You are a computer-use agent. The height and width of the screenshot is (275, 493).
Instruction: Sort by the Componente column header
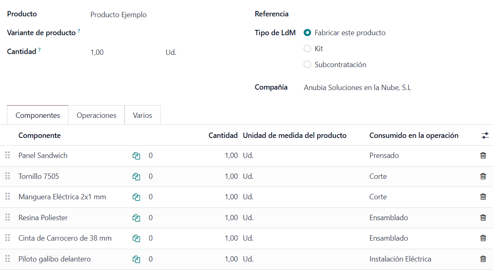[x=39, y=135]
